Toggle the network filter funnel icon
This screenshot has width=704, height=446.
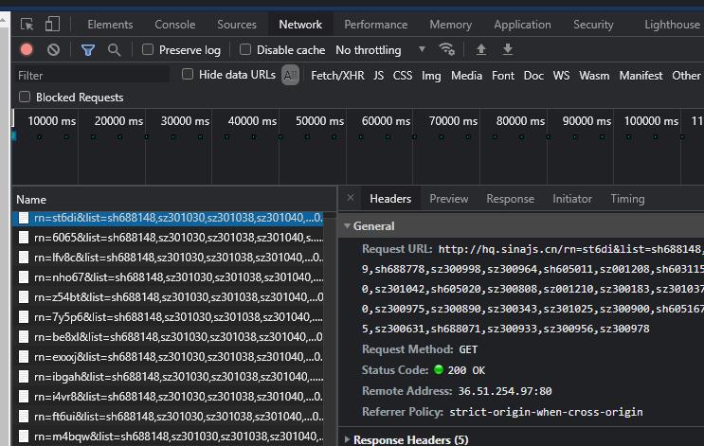[x=88, y=50]
